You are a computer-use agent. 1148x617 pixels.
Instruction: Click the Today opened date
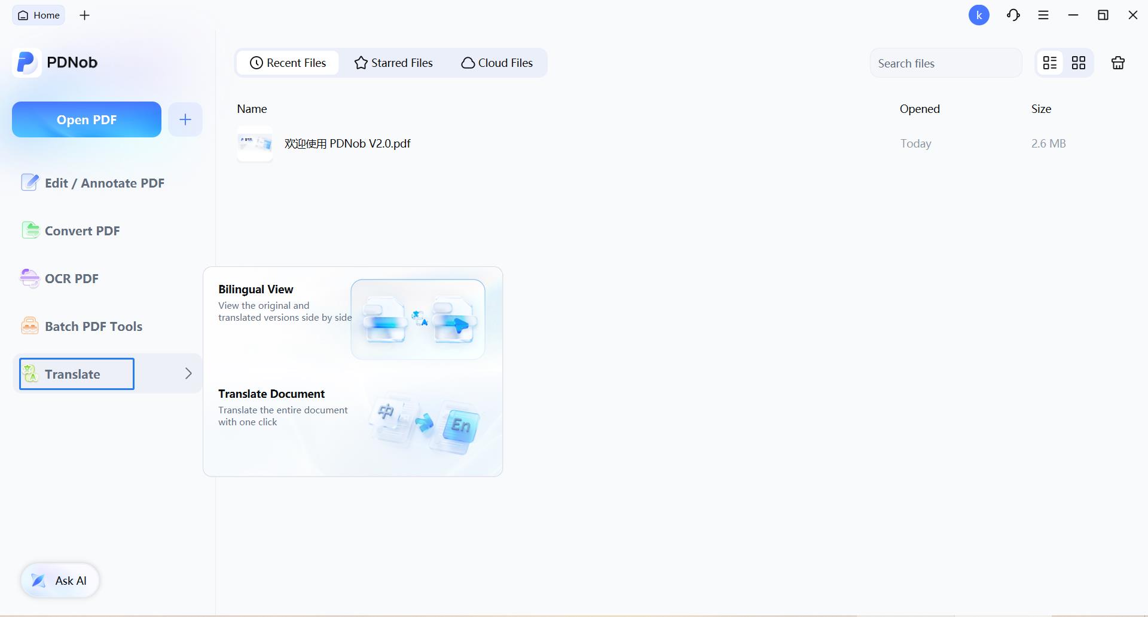tap(916, 143)
